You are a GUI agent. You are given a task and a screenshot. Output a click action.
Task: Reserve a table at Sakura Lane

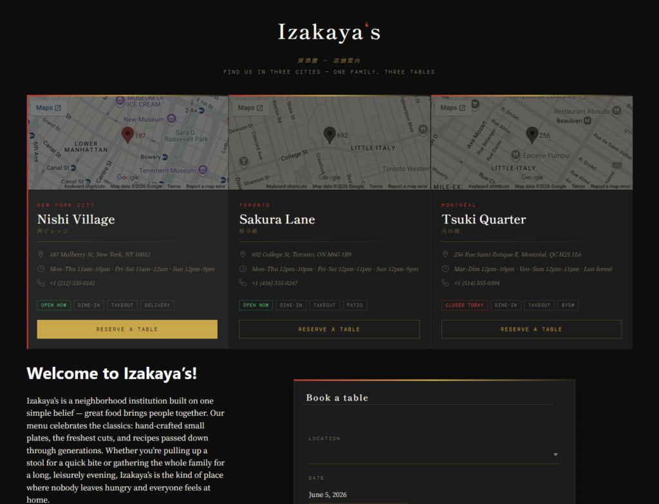point(329,329)
